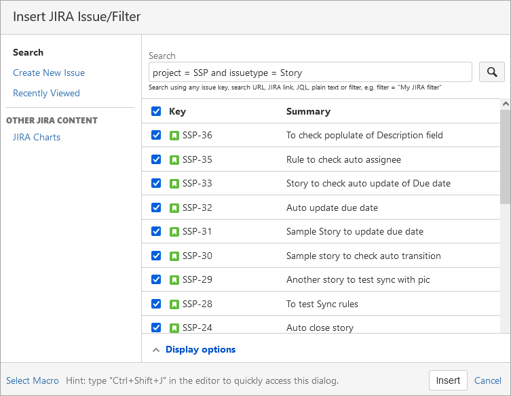The height and width of the screenshot is (396, 511).
Task: Deselect the SSP-30 issue checkbox
Action: [x=156, y=256]
